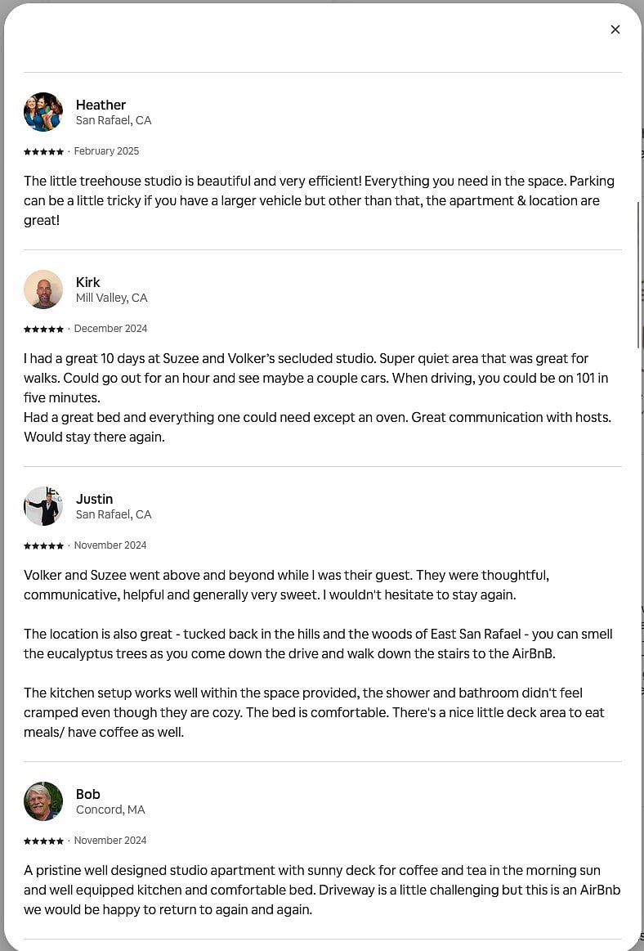The height and width of the screenshot is (951, 644).
Task: Click Kirk's five-star rating icons
Action: pos(43,329)
